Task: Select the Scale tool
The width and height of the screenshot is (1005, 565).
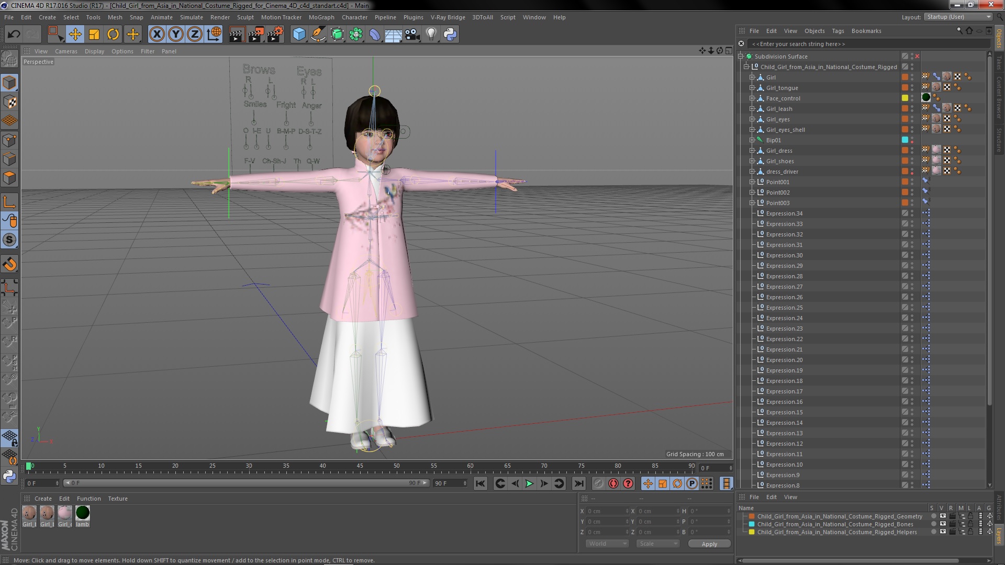Action: tap(94, 35)
